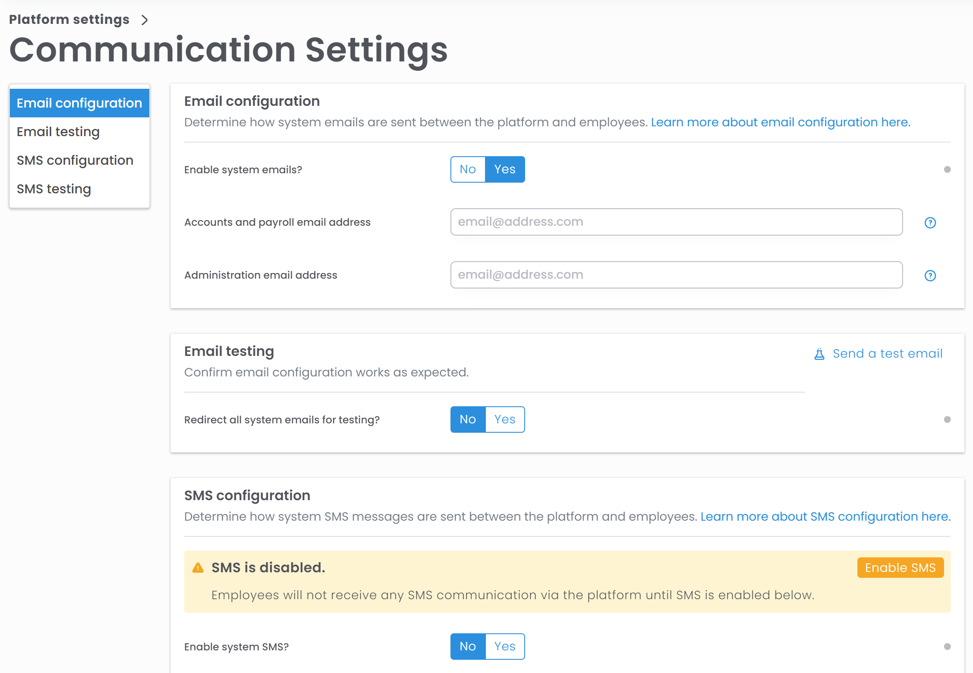
Task: Go to SMS configuration in sidebar
Action: (75, 160)
